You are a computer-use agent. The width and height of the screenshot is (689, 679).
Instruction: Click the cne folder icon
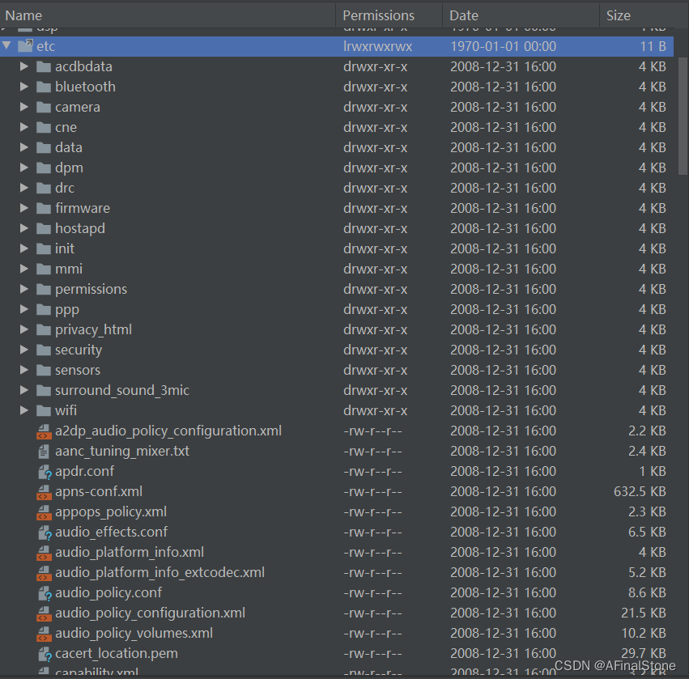(x=44, y=127)
